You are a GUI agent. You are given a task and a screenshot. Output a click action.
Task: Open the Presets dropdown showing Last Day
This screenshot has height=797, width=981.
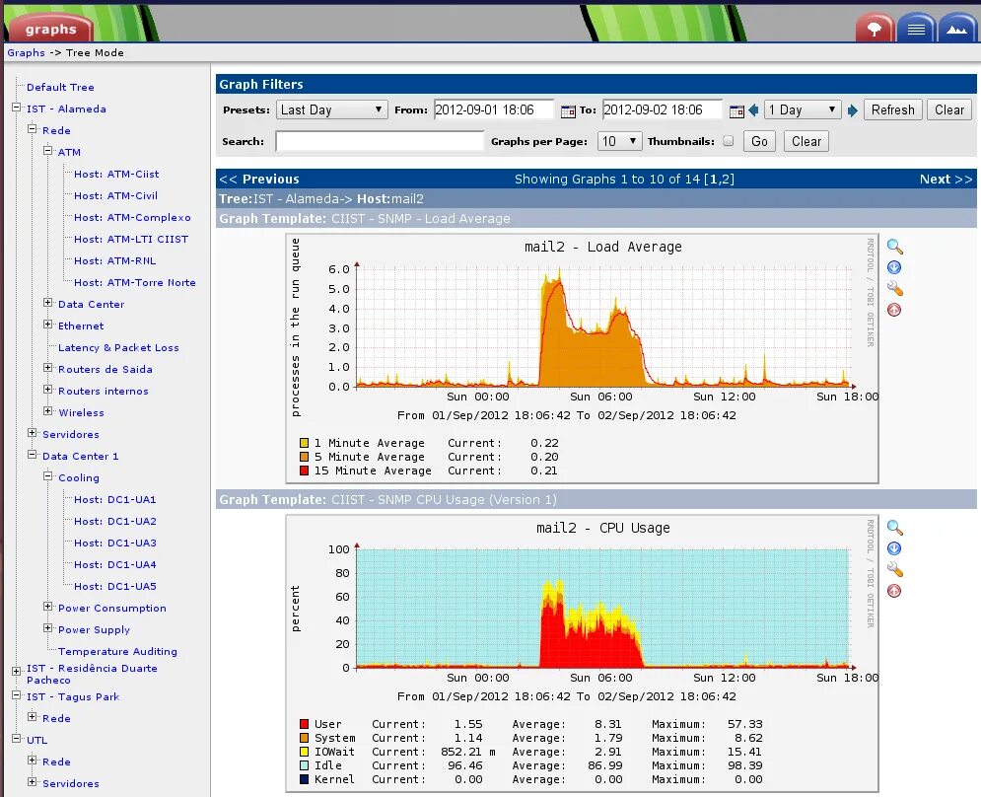pyautogui.click(x=331, y=110)
